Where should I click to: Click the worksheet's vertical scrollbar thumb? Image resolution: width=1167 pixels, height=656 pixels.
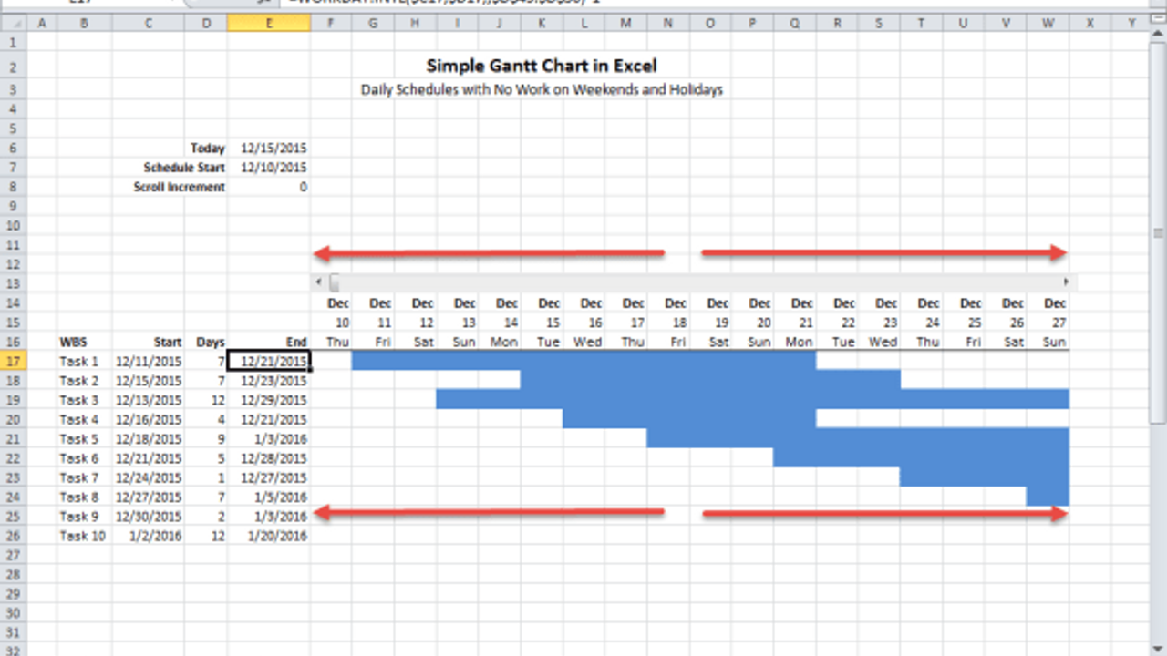[1159, 232]
